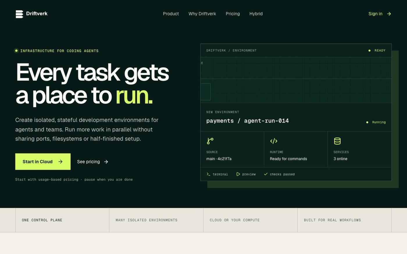Select the BUILT FOR REAL WORKFLOWS tab
The height and width of the screenshot is (254, 407).
click(x=344, y=220)
